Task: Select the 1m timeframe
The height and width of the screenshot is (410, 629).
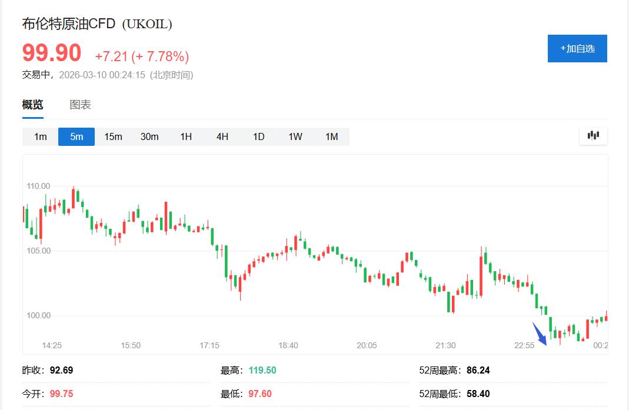Action: pyautogui.click(x=40, y=136)
